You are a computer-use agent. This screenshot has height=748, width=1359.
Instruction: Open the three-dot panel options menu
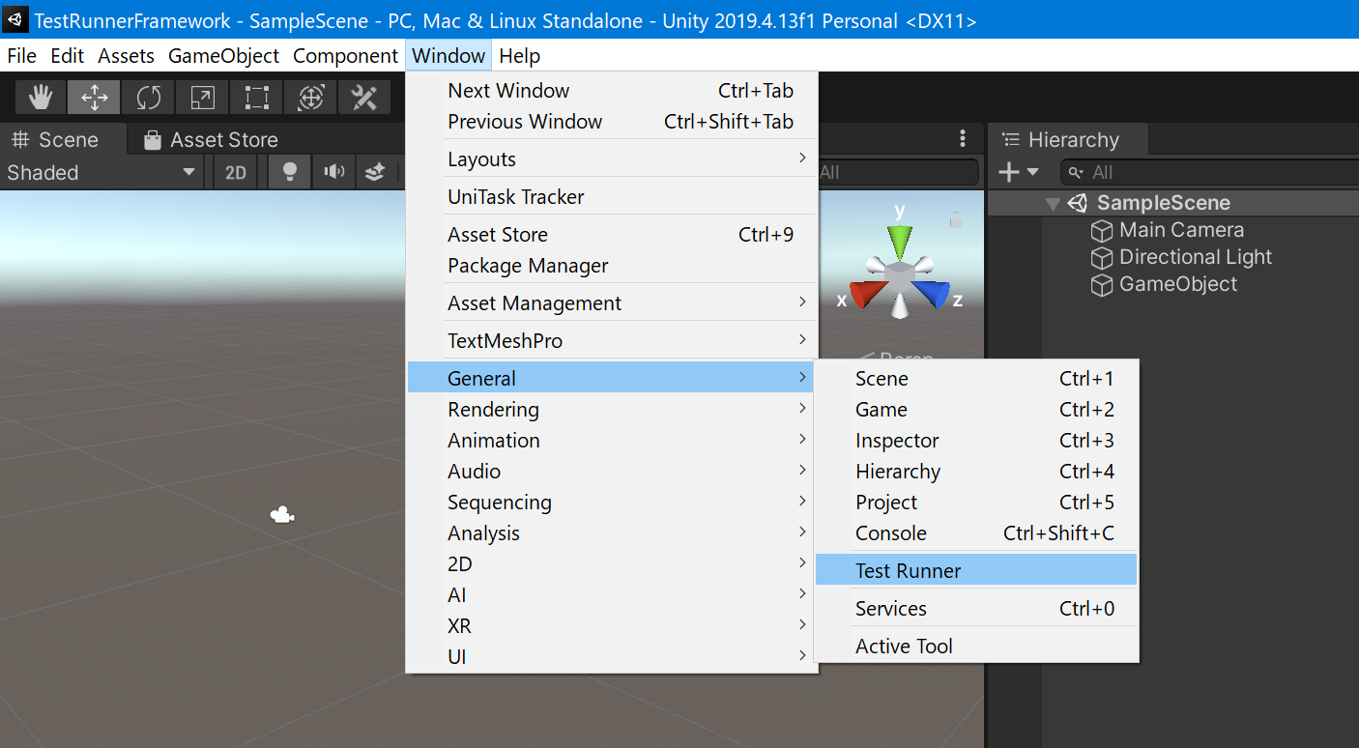pyautogui.click(x=962, y=138)
